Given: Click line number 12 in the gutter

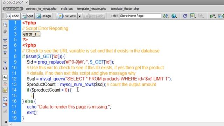Looking at the screenshot, I should [x=14, y=79].
